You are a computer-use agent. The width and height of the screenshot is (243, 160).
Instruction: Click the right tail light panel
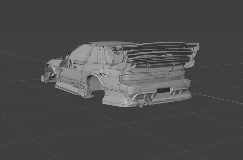coord(177,73)
